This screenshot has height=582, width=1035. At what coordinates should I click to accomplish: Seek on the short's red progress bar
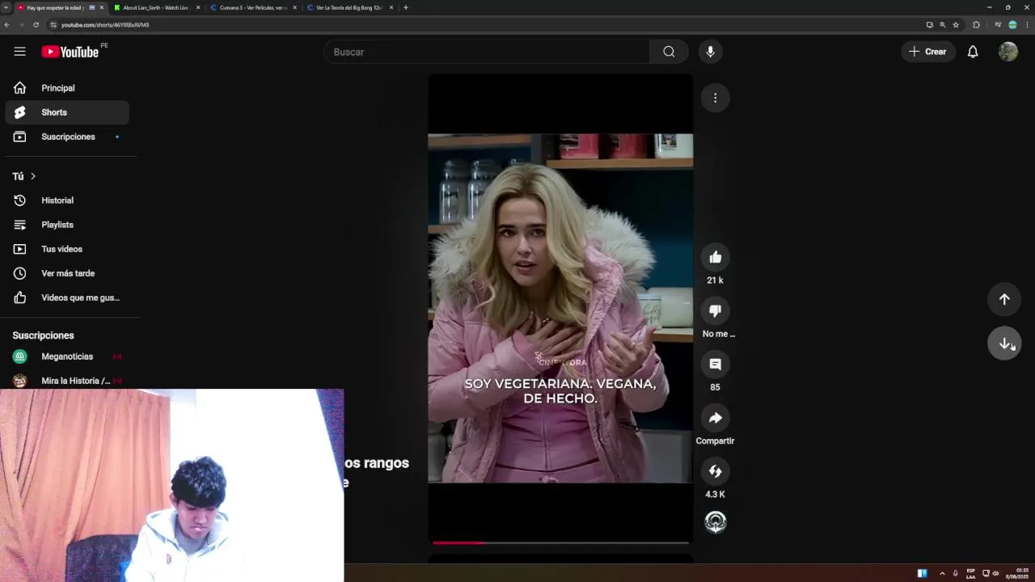(560, 542)
